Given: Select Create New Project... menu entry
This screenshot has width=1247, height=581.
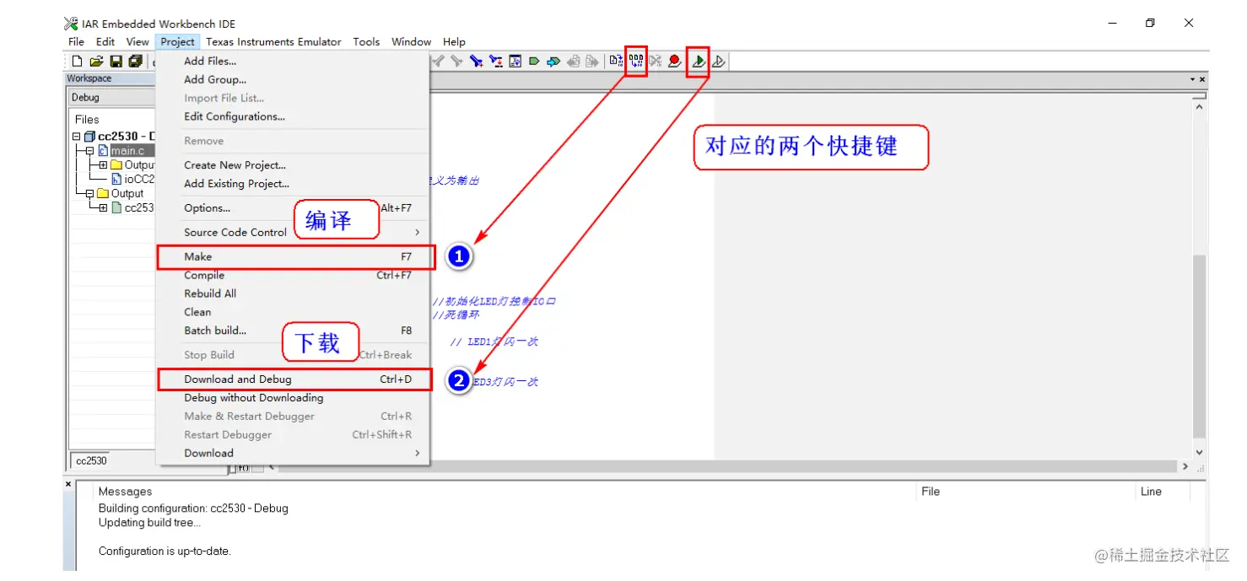Looking at the screenshot, I should [x=293, y=165].
